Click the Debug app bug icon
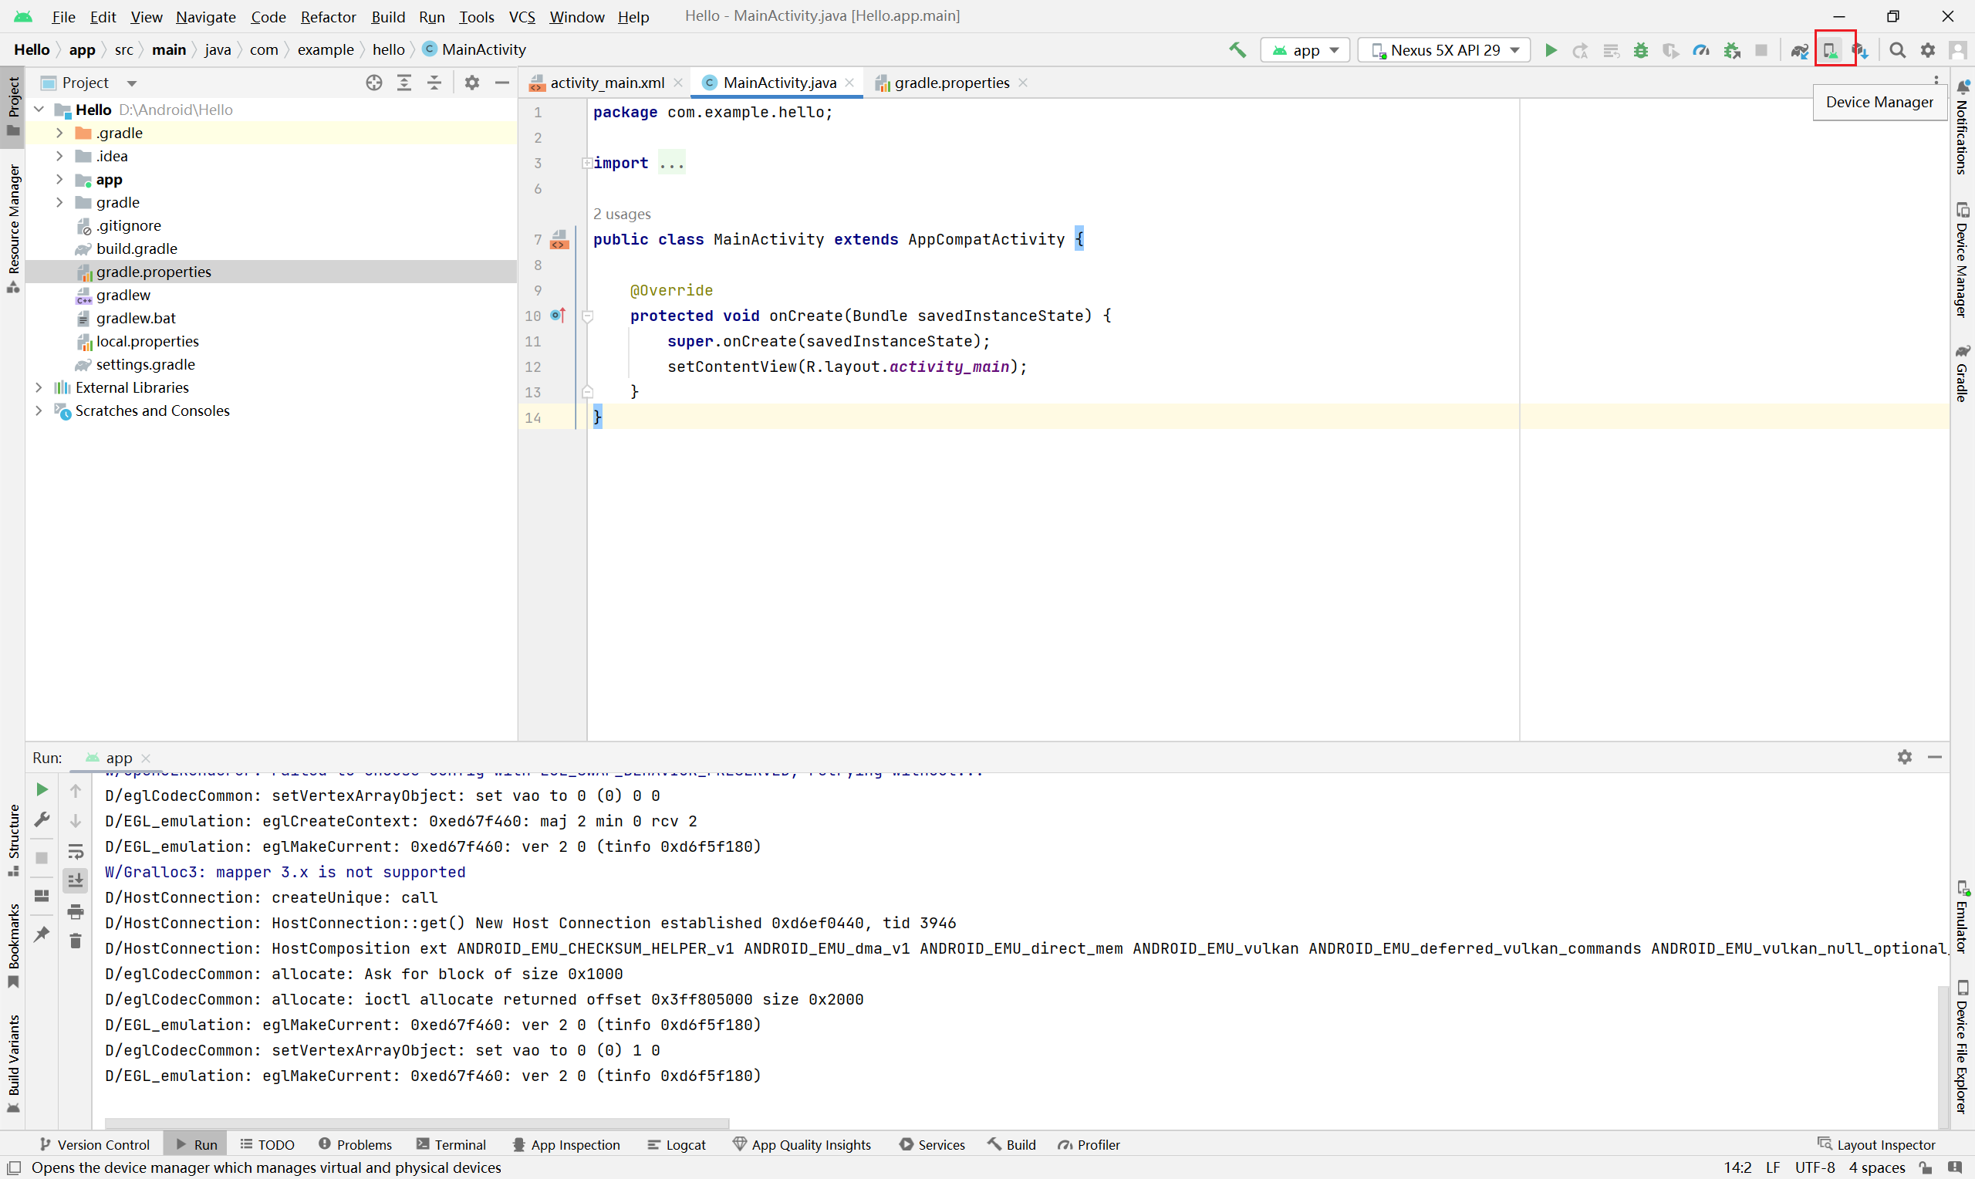The width and height of the screenshot is (1975, 1179). [1641, 50]
